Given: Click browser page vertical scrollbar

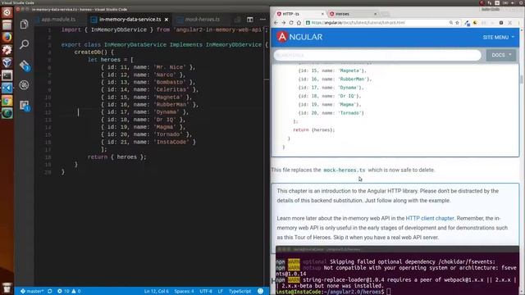Looking at the screenshot, I should tap(522, 79).
